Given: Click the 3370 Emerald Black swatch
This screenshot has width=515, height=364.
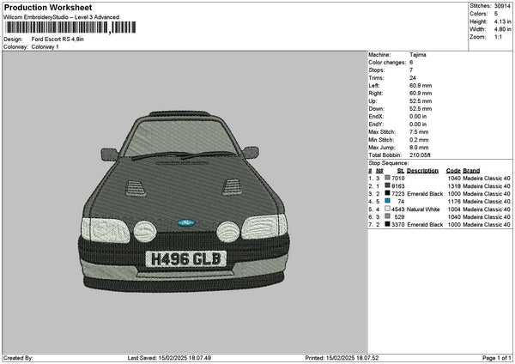Looking at the screenshot, I should [x=387, y=225].
